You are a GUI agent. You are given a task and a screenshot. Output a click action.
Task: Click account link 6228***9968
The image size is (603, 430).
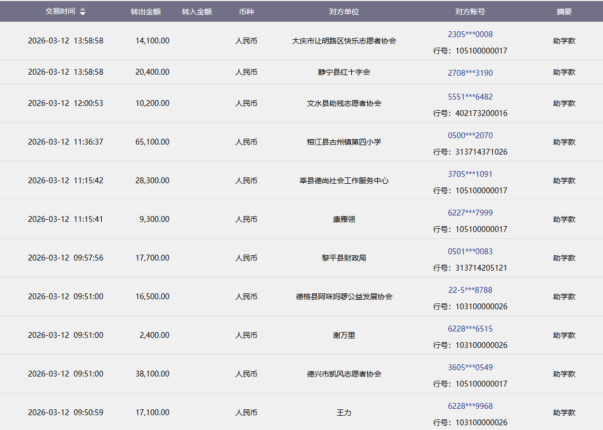(x=470, y=406)
